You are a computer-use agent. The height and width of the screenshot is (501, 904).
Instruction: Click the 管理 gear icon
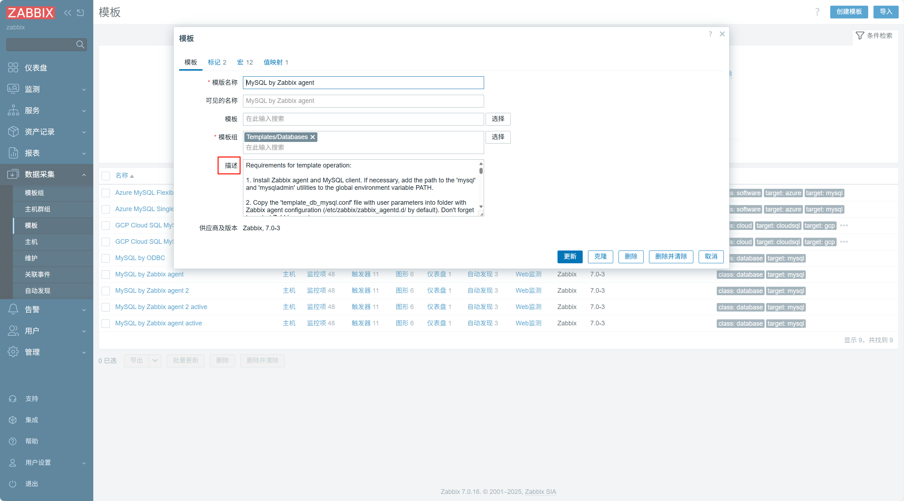[13, 352]
